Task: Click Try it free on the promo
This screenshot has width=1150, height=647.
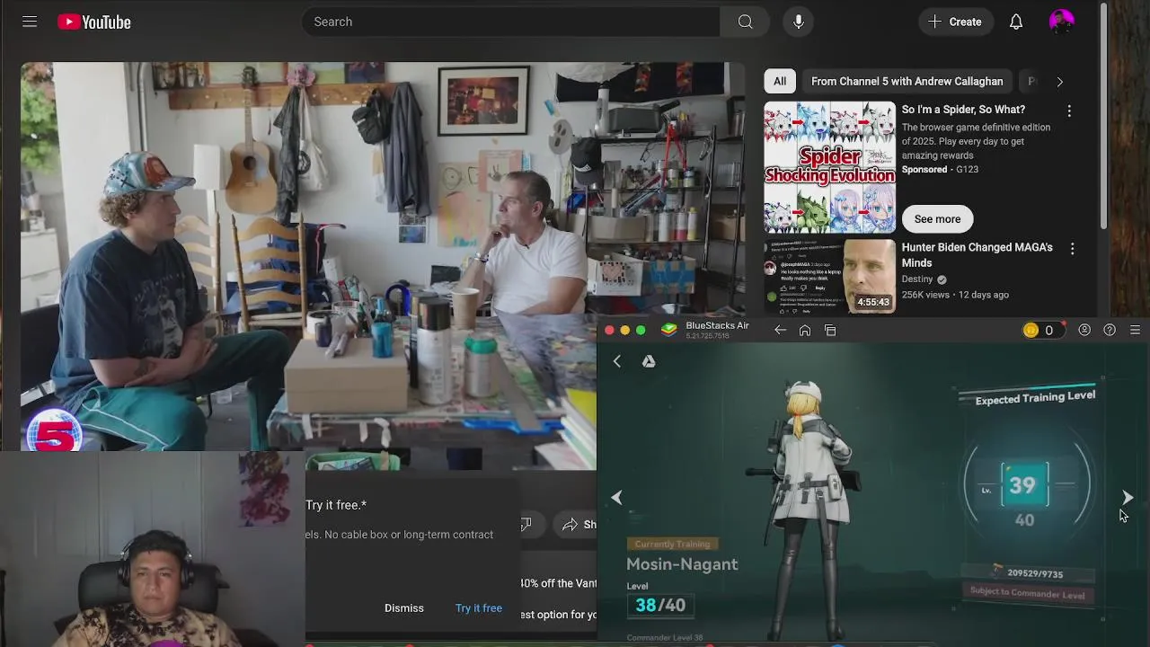Action: click(479, 608)
